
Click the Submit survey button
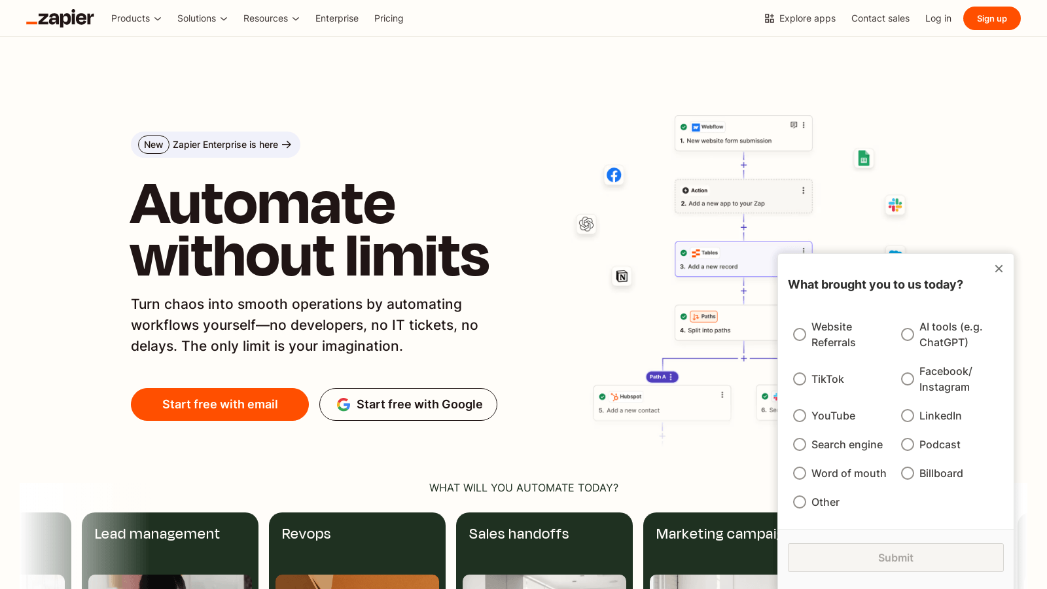(x=895, y=558)
